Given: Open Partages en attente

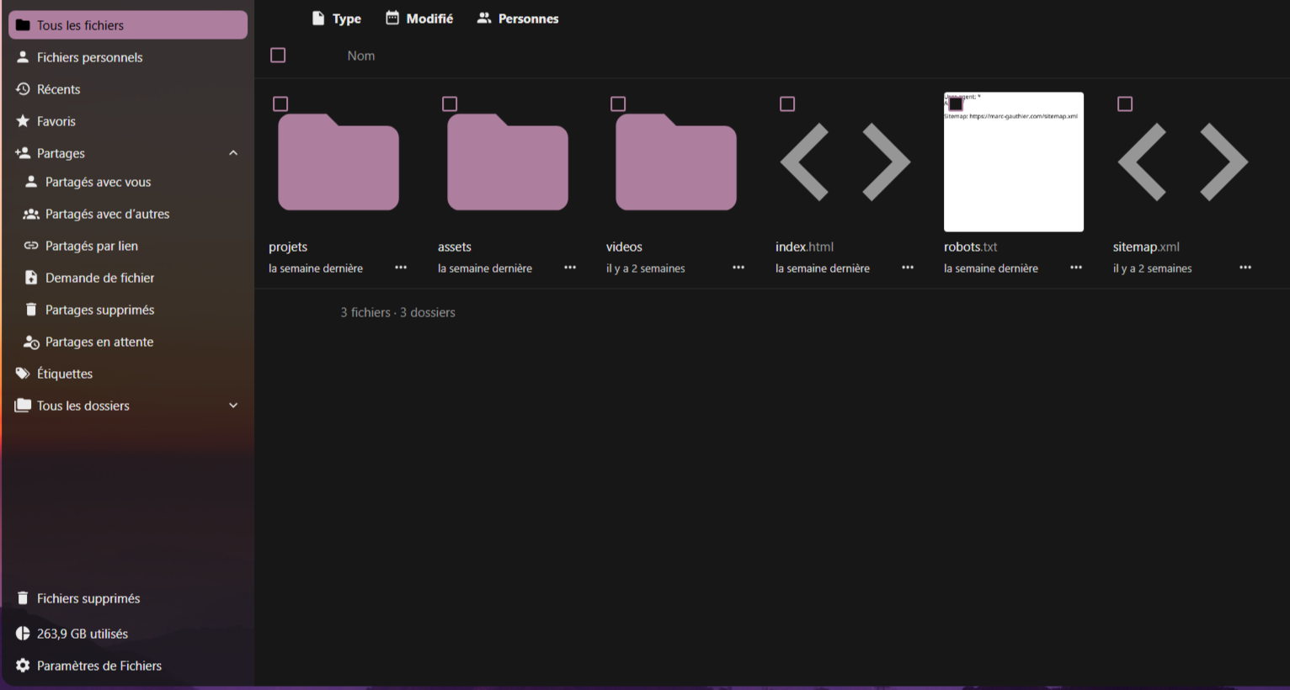Looking at the screenshot, I should pos(99,342).
